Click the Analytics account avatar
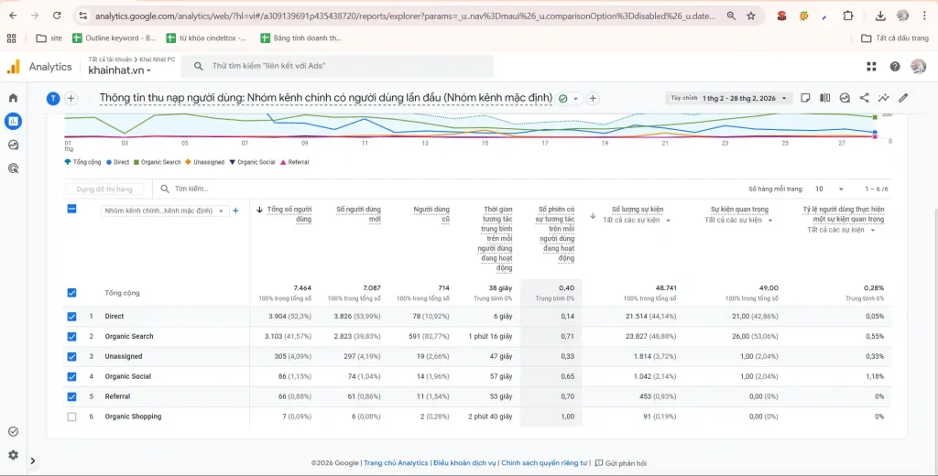Viewport: 938px width, 476px height. click(918, 67)
